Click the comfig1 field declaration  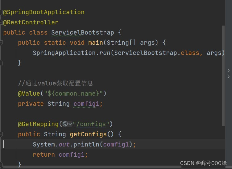(x=86, y=104)
